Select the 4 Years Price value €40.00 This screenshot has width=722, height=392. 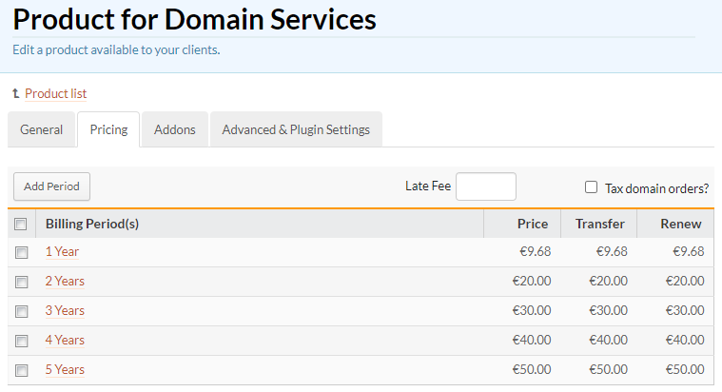(532, 340)
